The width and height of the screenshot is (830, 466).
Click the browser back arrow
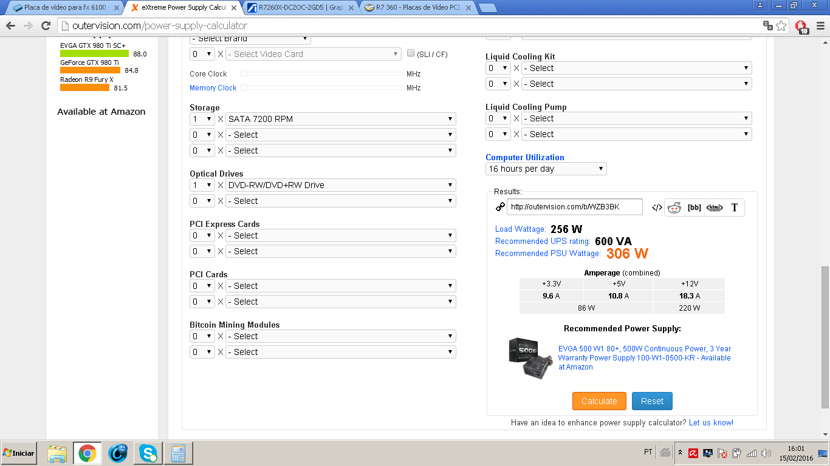[x=10, y=25]
